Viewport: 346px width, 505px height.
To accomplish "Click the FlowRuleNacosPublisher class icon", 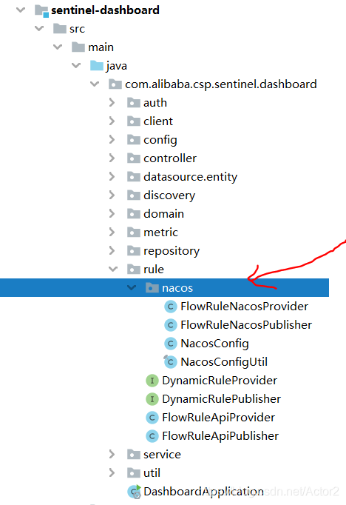I will [171, 325].
